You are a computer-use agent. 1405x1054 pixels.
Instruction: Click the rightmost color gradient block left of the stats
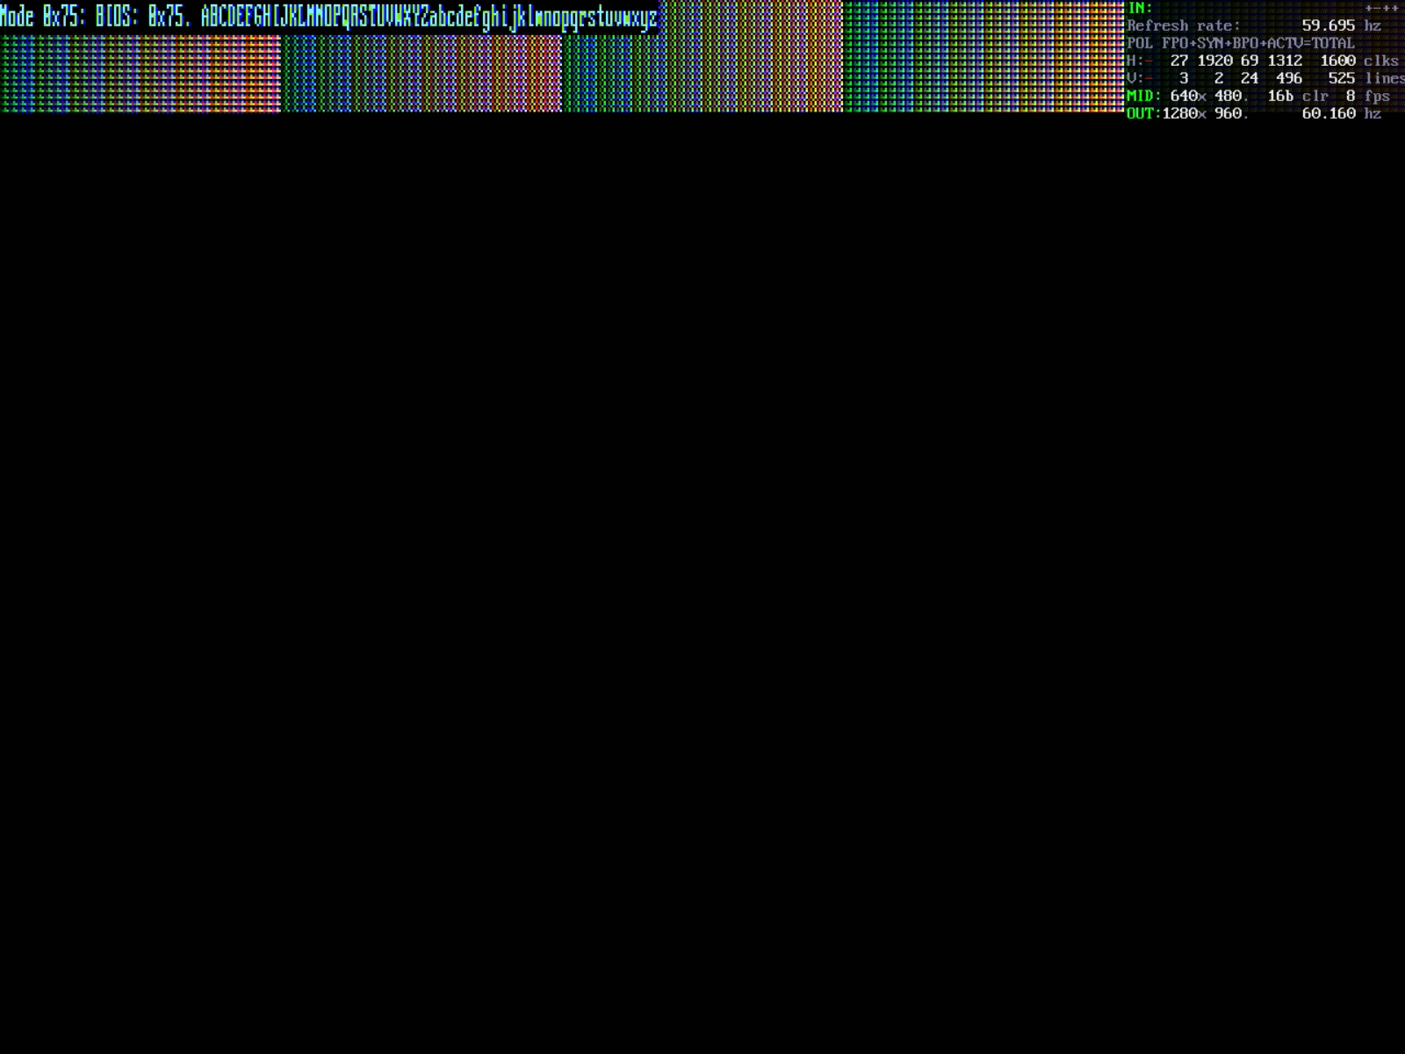click(983, 56)
